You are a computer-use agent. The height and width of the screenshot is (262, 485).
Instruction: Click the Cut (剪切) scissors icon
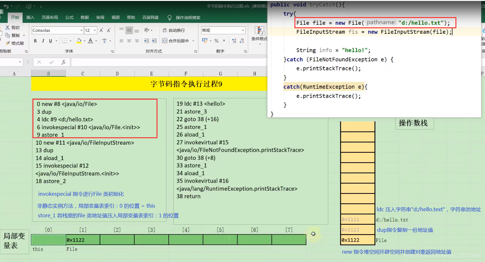click(7, 28)
